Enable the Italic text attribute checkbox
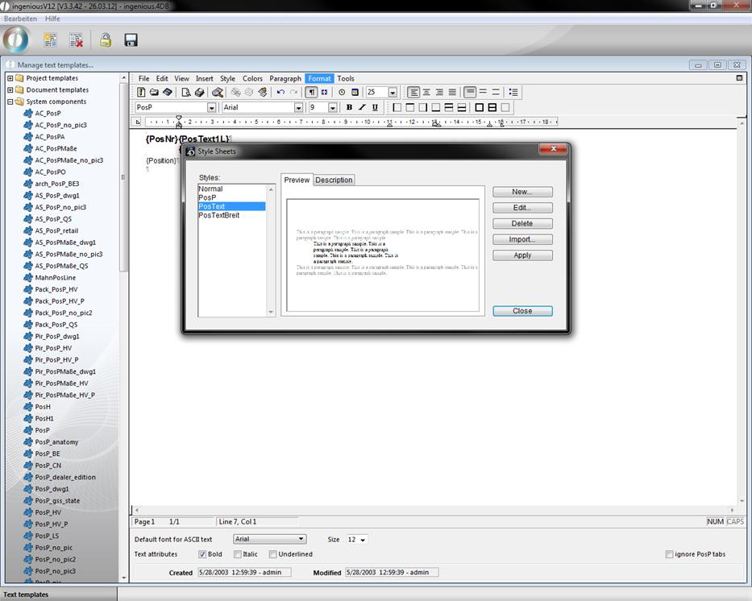Screen dimensions: 752x601 pos(238,554)
